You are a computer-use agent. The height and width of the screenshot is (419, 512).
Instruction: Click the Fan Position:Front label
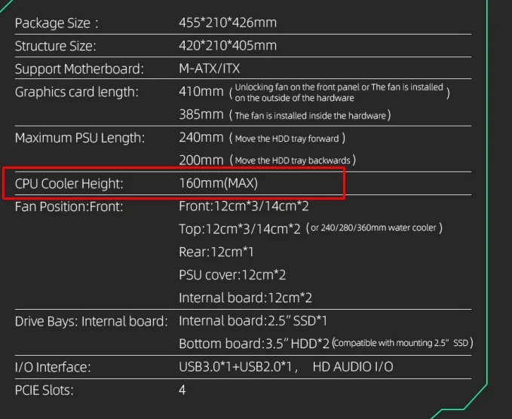[69, 206]
